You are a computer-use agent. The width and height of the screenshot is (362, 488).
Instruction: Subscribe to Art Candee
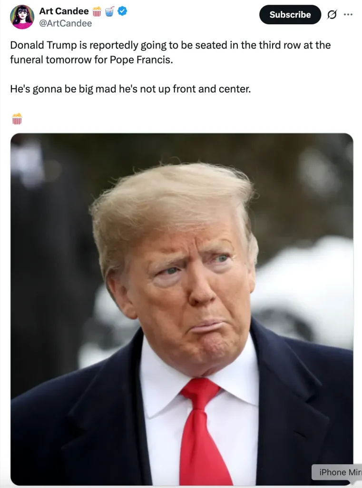290,15
